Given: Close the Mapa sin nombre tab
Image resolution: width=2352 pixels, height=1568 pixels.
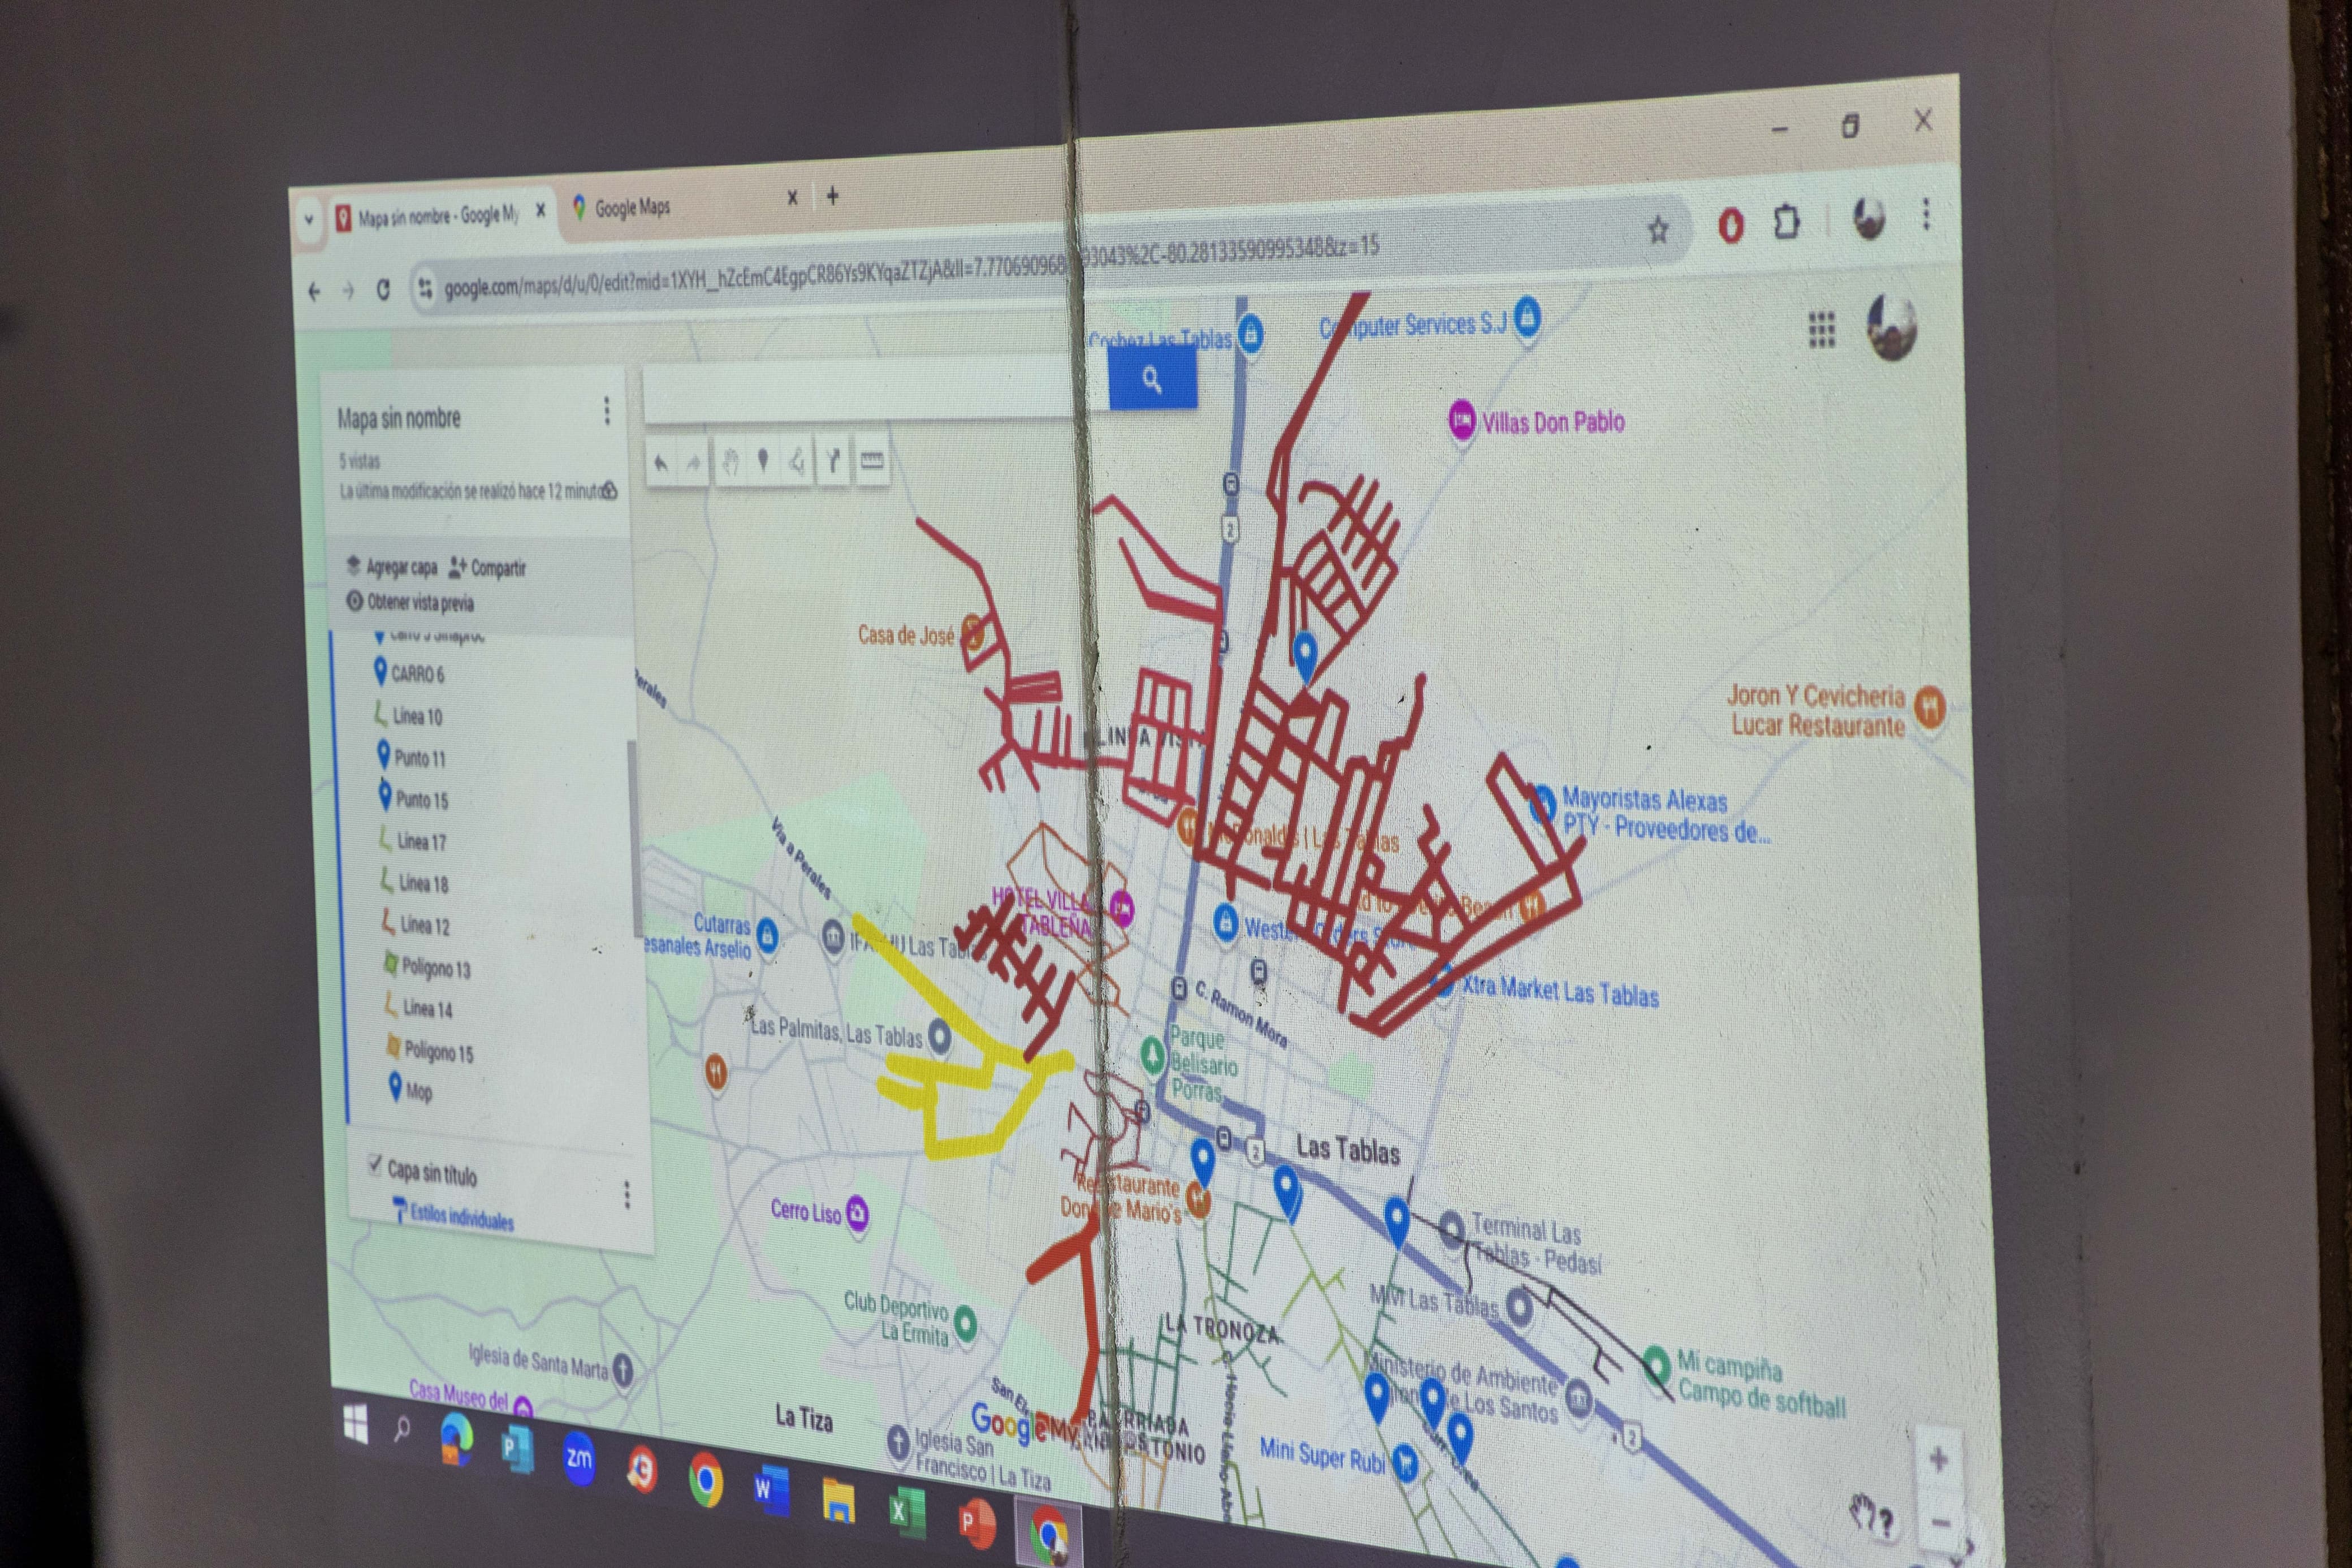Looking at the screenshot, I should [541, 210].
